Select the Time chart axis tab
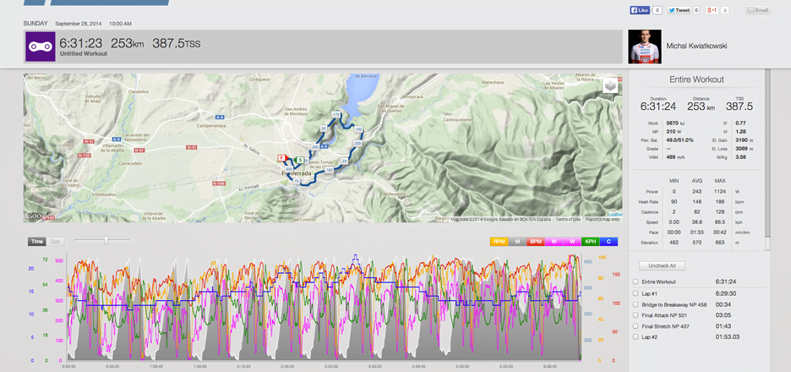The width and height of the screenshot is (791, 372). pos(37,242)
